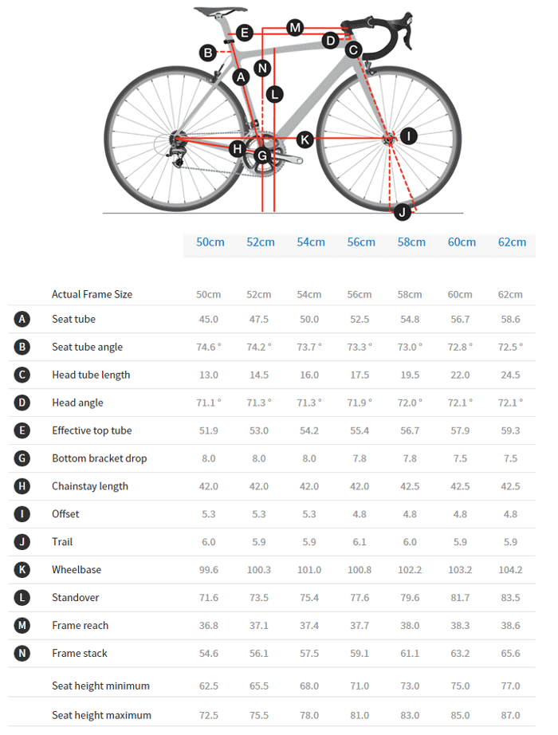
Task: Choose the 62cm size tab
Action: tap(512, 242)
